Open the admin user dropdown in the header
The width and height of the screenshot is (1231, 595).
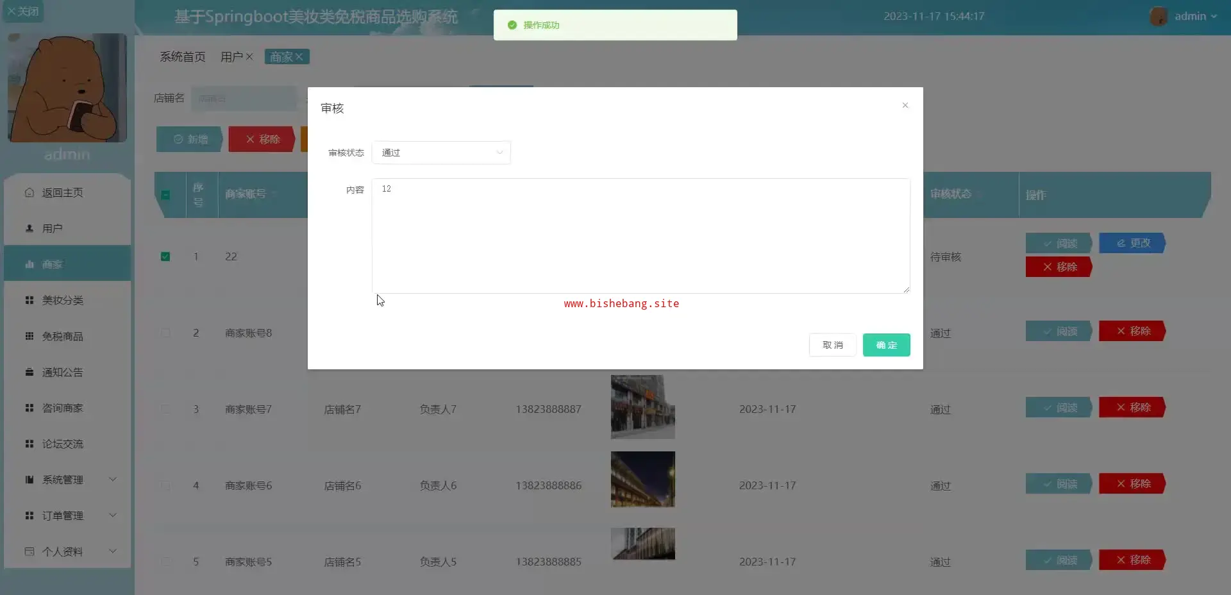1195,17
